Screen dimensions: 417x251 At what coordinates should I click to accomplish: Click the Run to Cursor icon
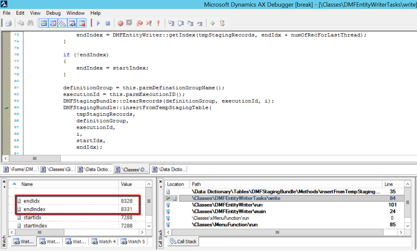click(x=199, y=23)
